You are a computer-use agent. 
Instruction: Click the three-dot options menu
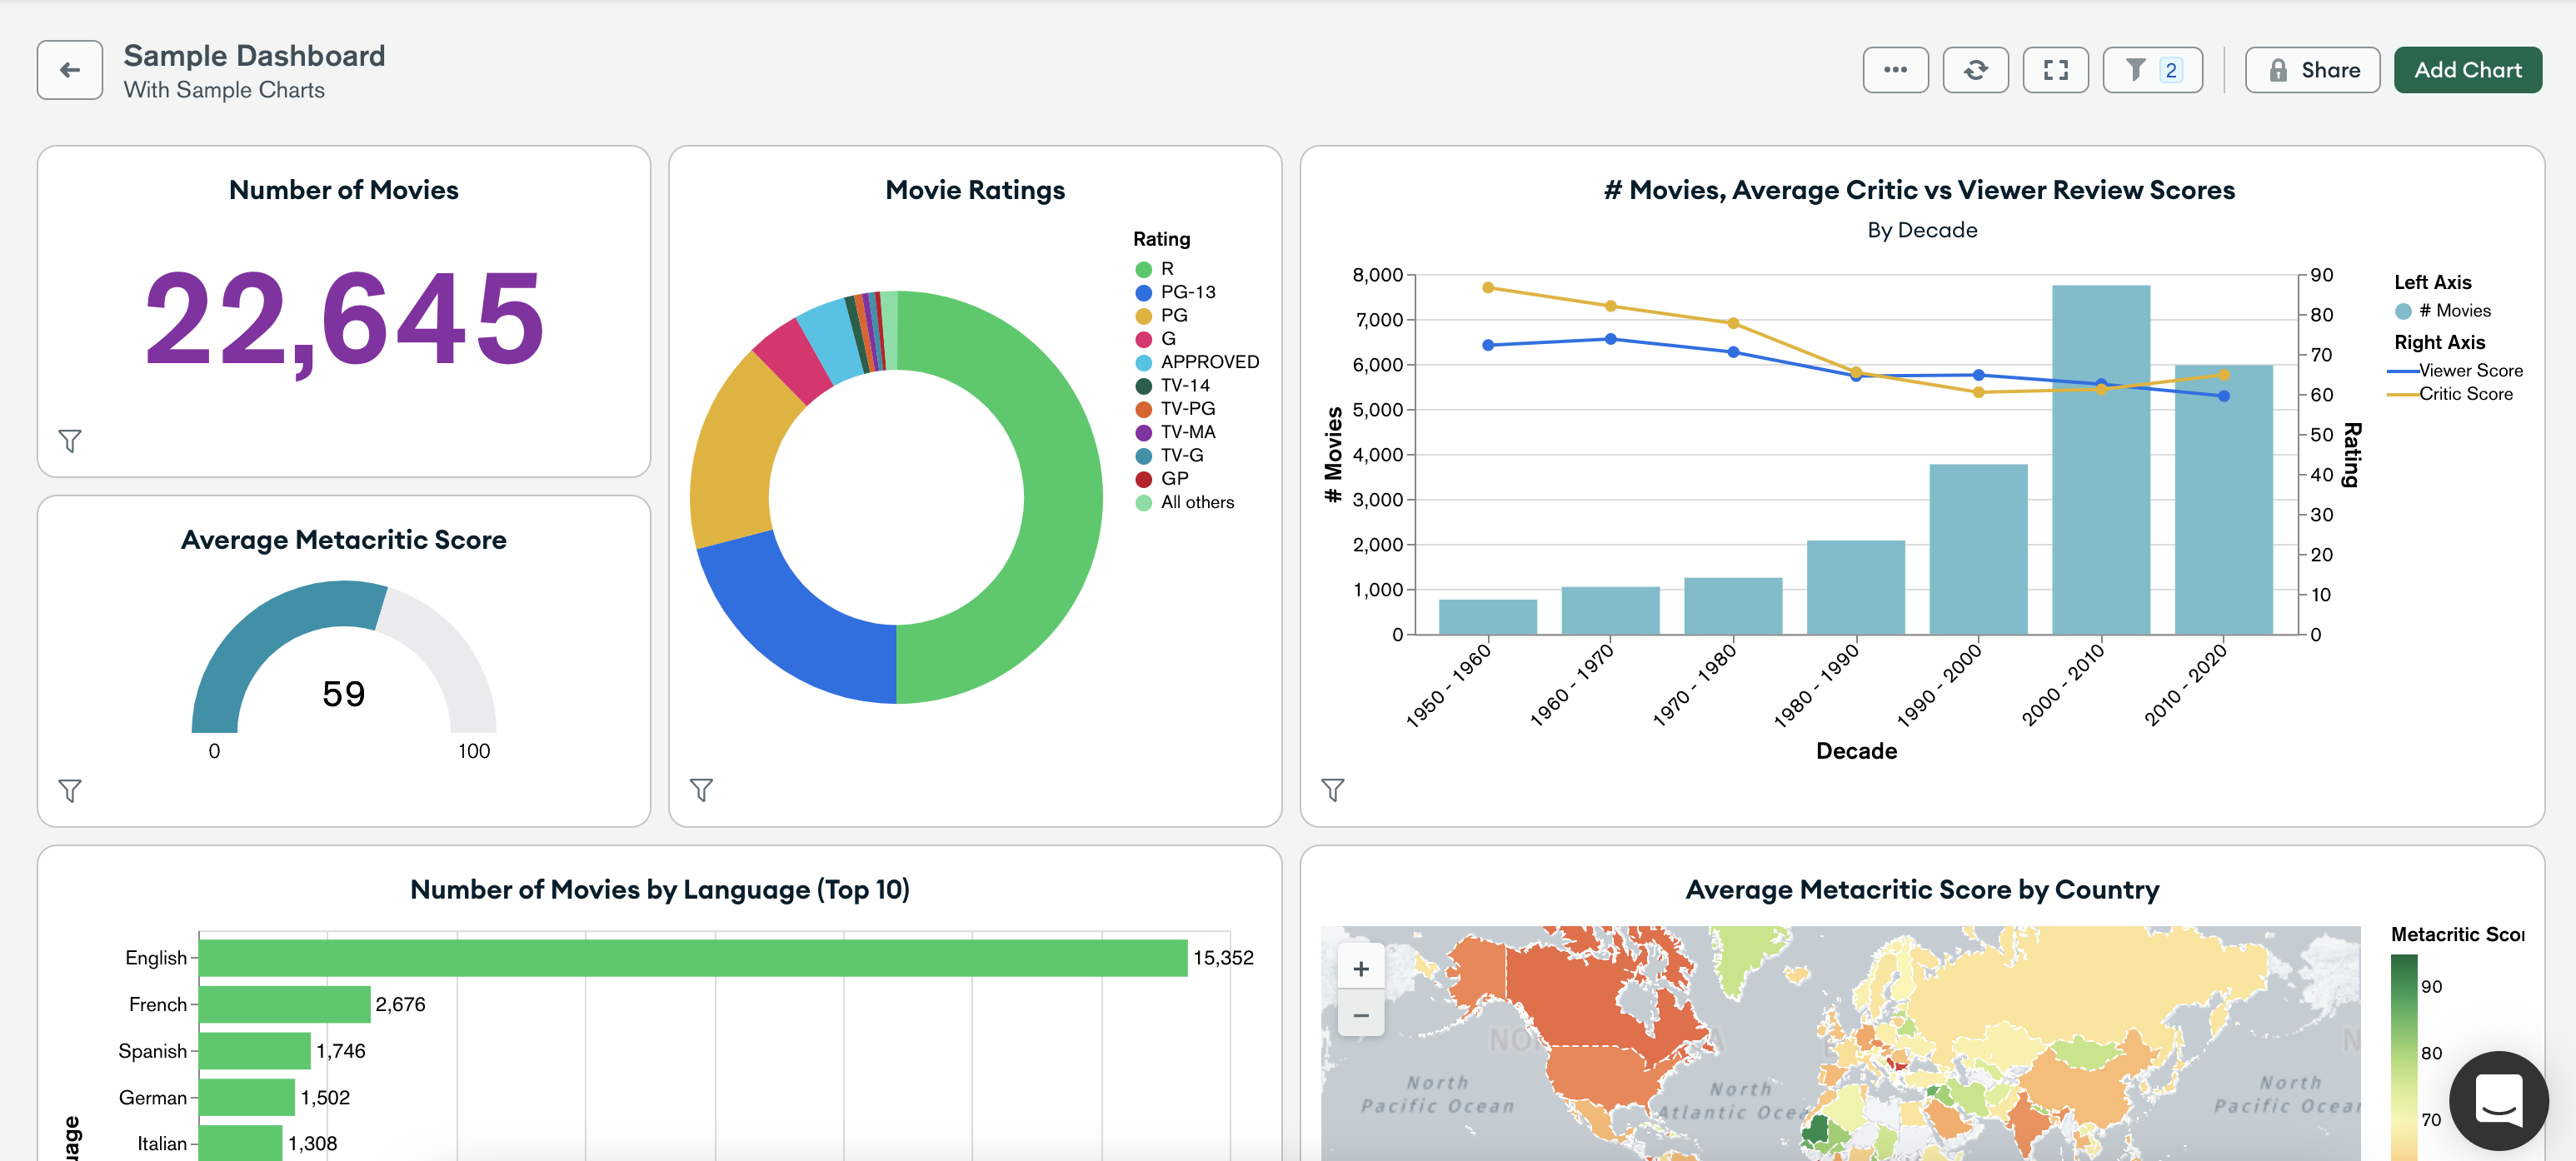click(1898, 67)
